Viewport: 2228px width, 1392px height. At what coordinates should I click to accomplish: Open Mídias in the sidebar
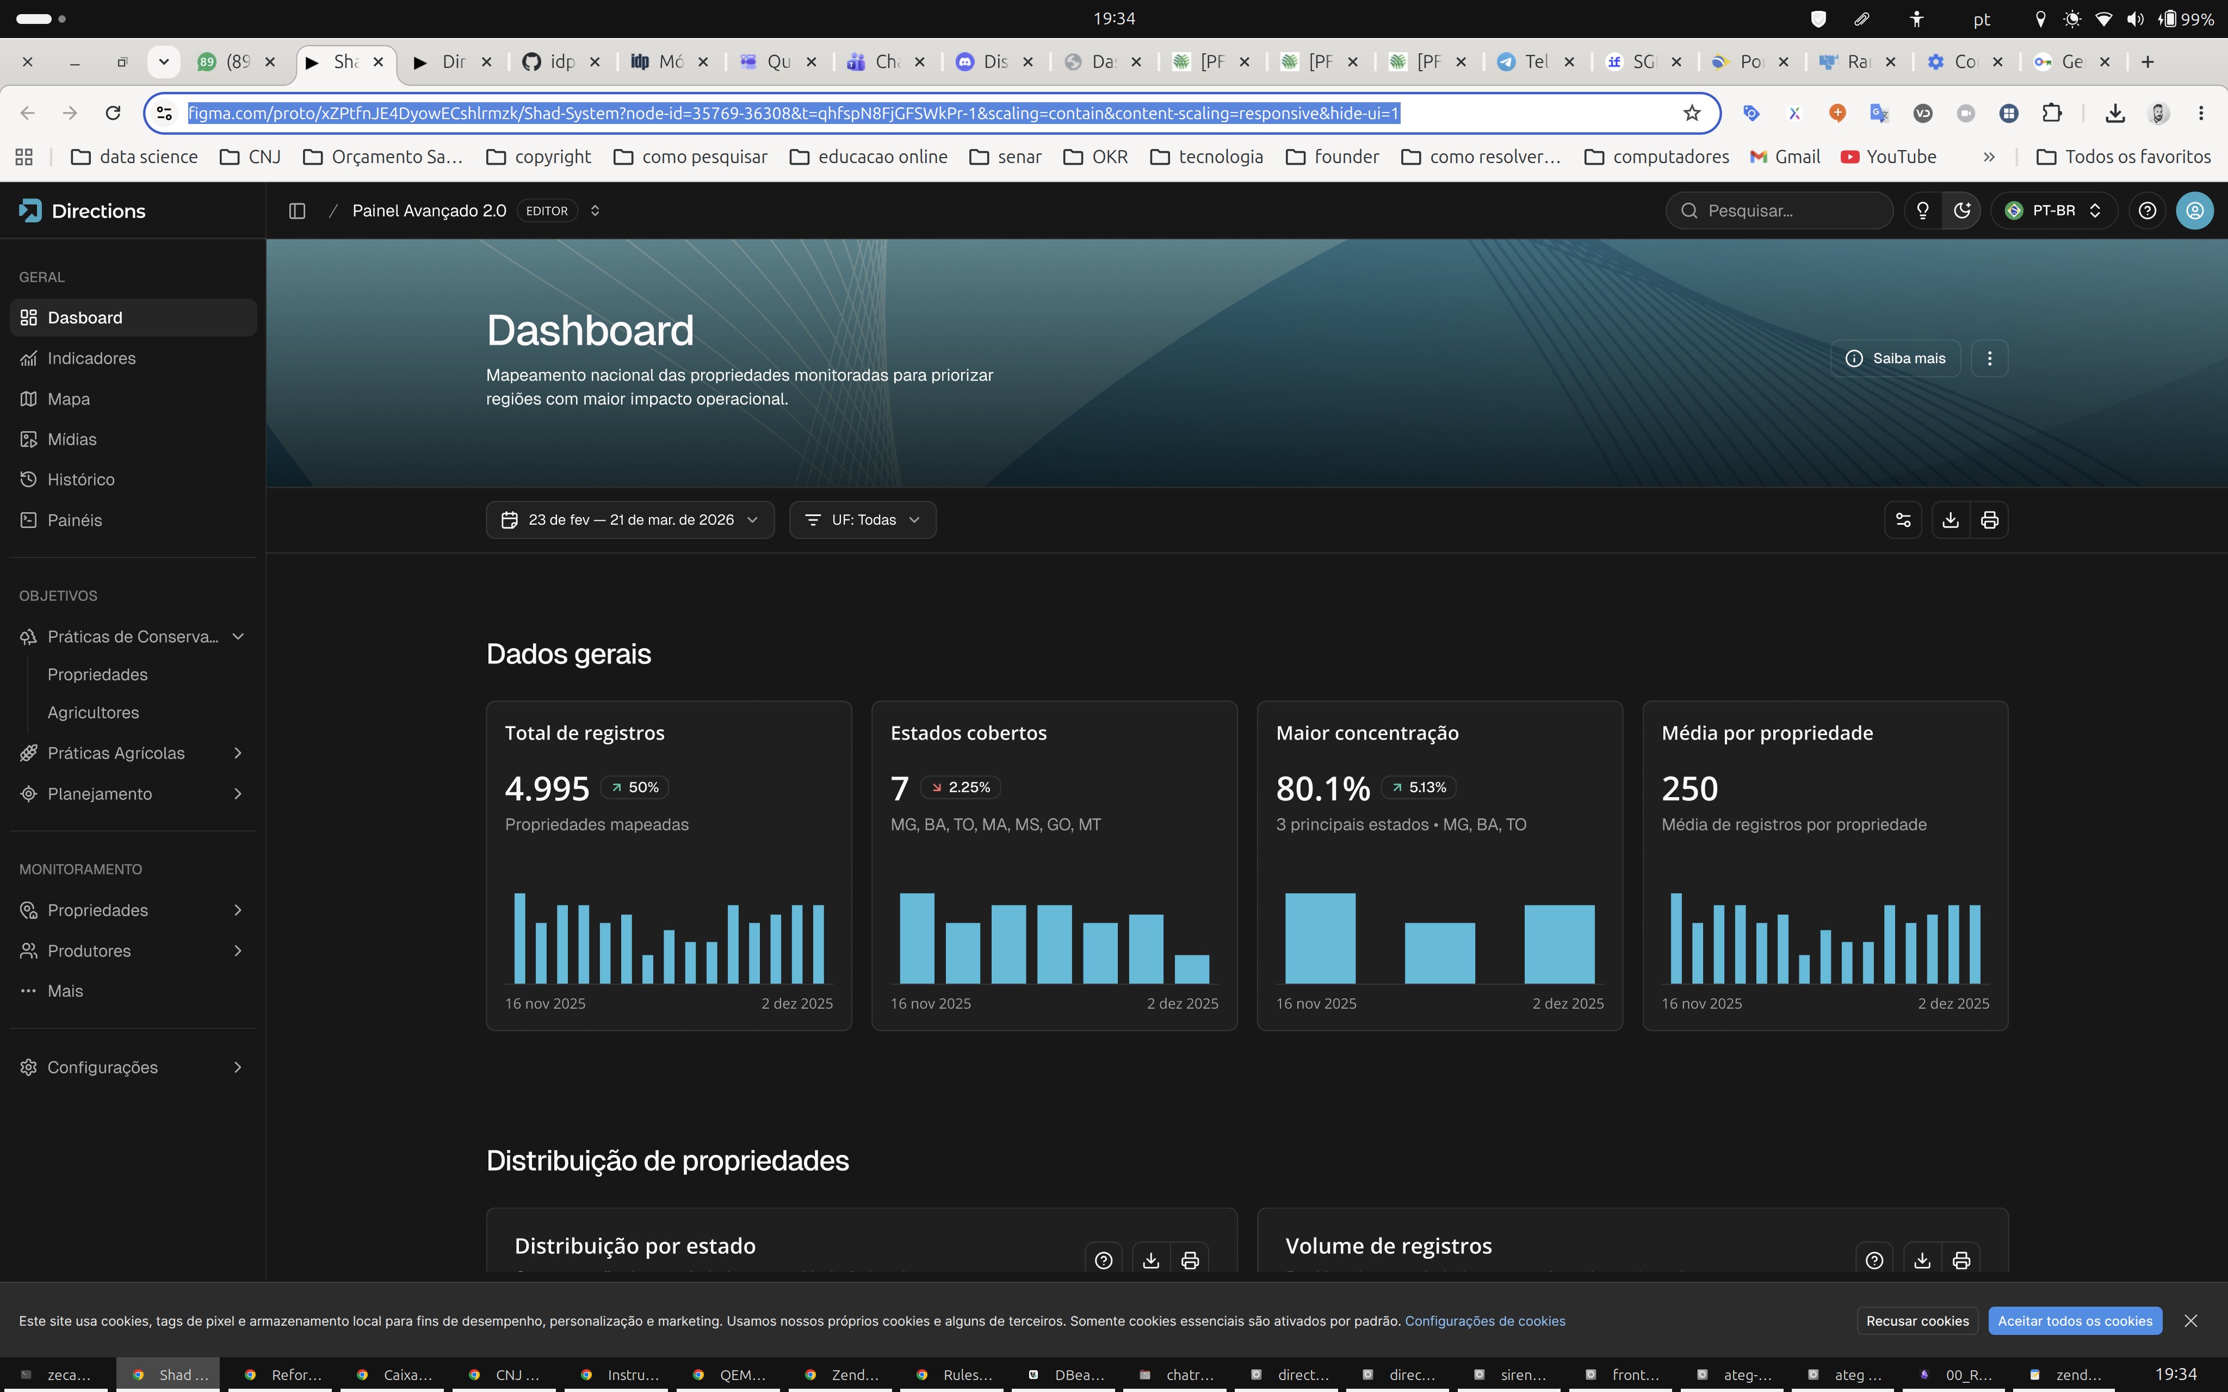pyautogui.click(x=133, y=439)
